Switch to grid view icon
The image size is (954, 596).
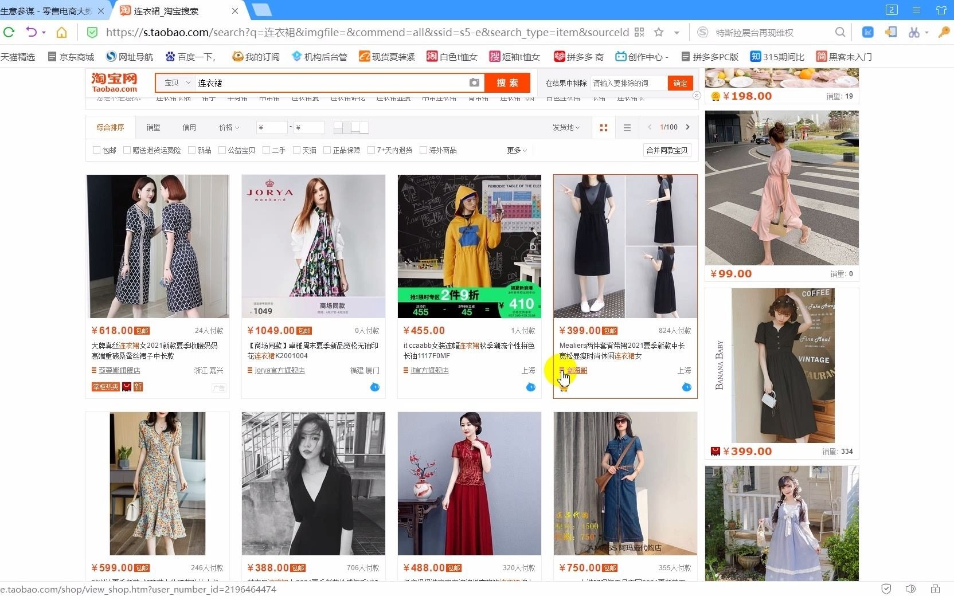click(x=603, y=127)
